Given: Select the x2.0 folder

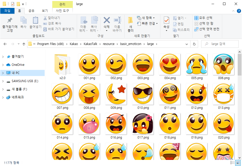Looking at the screenshot, I should tap(62, 67).
